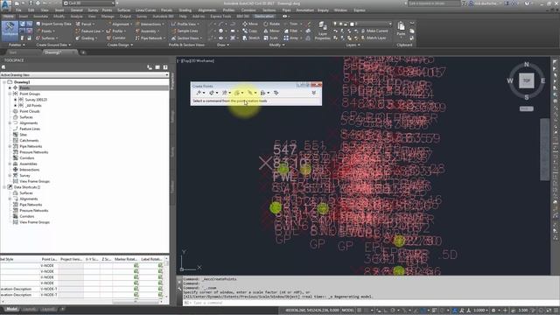The height and width of the screenshot is (315, 560).
Task: Click the Profile View tool
Action: (185, 24)
